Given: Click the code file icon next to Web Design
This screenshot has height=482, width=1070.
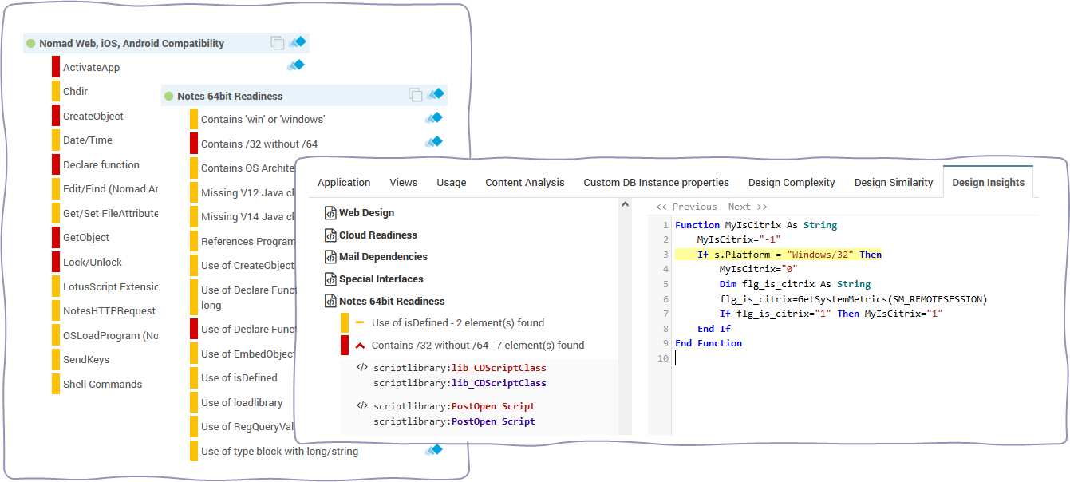Looking at the screenshot, I should (330, 213).
